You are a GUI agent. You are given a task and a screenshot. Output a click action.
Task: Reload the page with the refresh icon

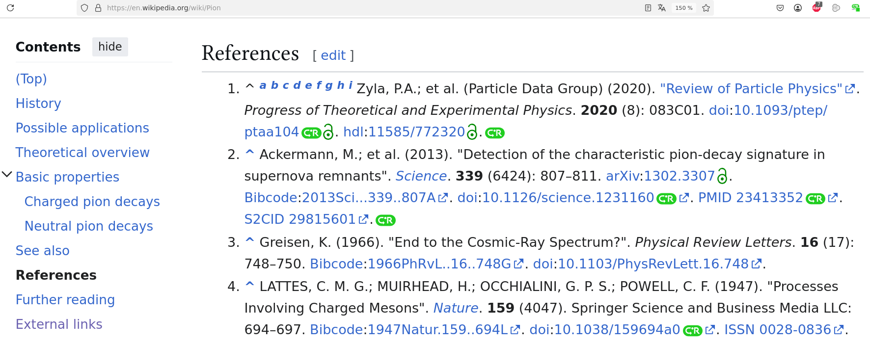coord(10,8)
